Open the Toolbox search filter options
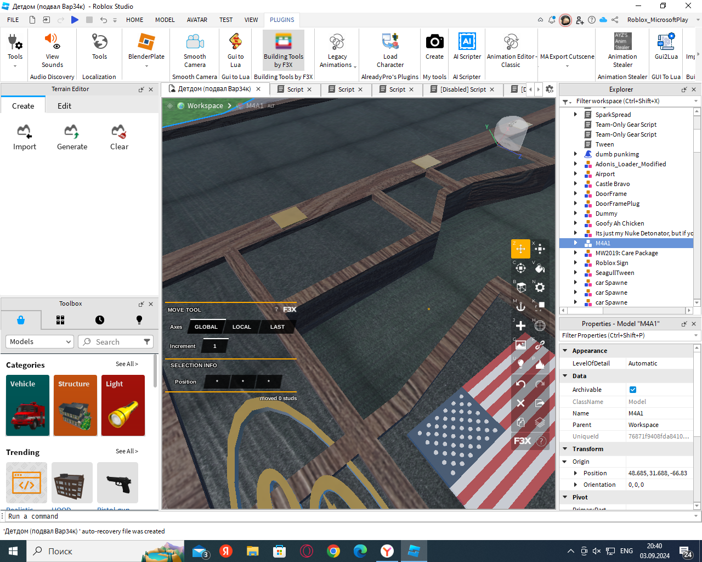The height and width of the screenshot is (562, 702). [x=147, y=341]
